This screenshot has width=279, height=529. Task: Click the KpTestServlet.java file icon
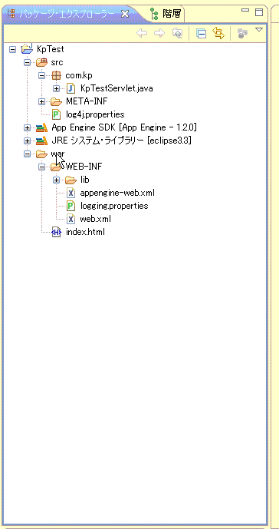[71, 89]
